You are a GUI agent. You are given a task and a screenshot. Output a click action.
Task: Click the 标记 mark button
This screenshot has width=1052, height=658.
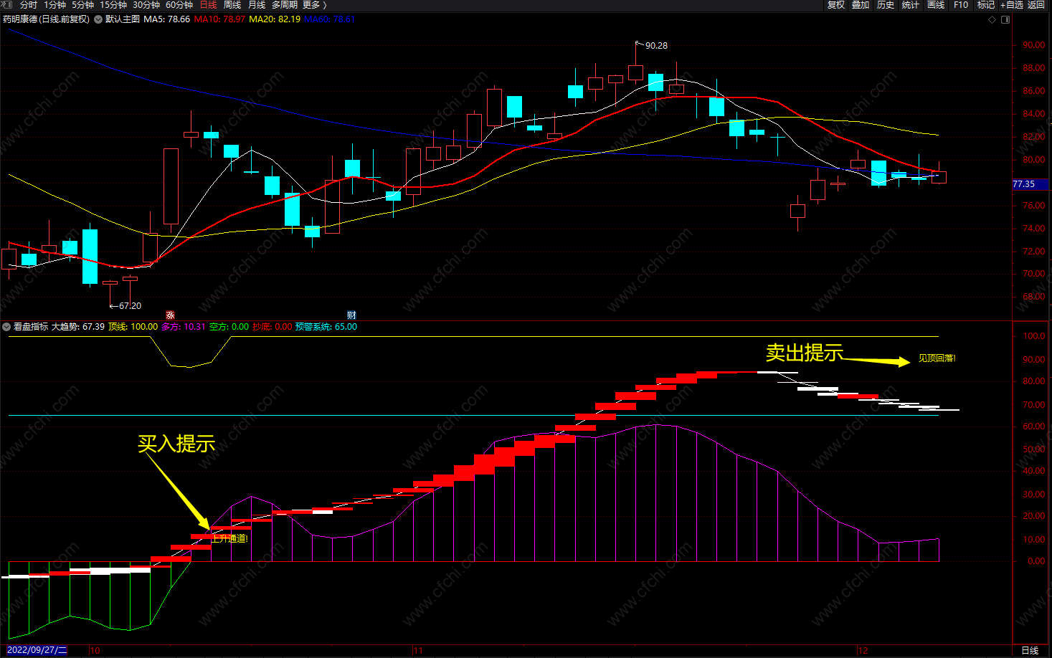(x=986, y=5)
